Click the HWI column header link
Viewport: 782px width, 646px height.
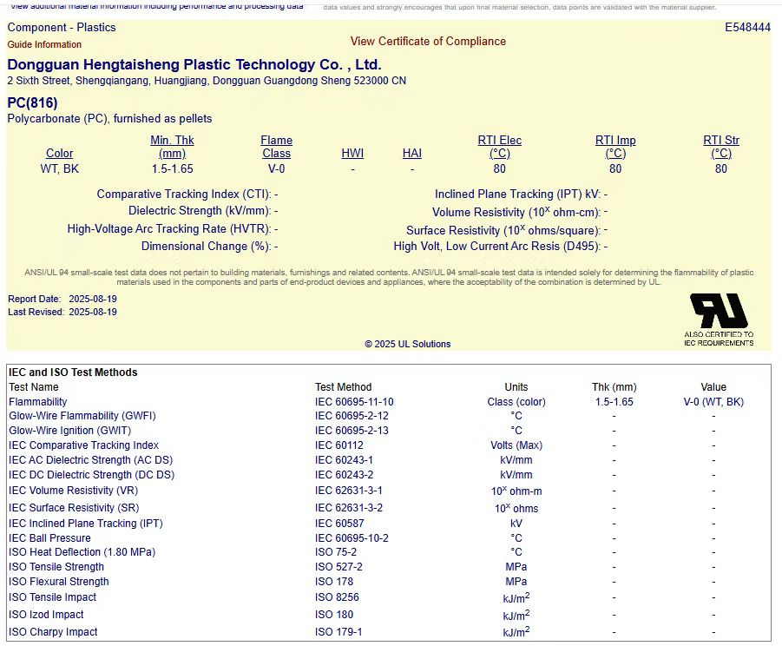coord(352,154)
